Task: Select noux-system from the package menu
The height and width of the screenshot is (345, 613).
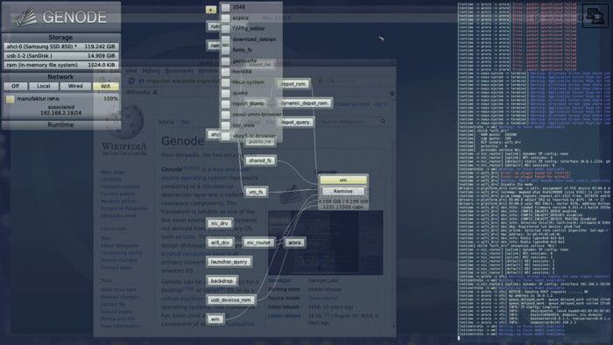Action: (248, 82)
